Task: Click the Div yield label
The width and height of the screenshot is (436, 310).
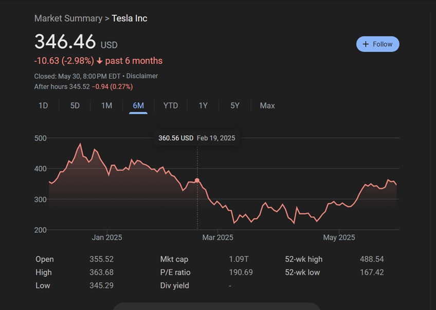Action: click(x=175, y=285)
